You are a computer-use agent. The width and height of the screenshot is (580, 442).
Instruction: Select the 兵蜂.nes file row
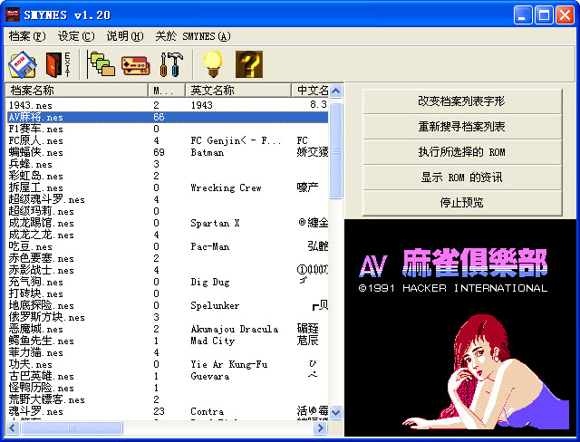[x=167, y=164]
